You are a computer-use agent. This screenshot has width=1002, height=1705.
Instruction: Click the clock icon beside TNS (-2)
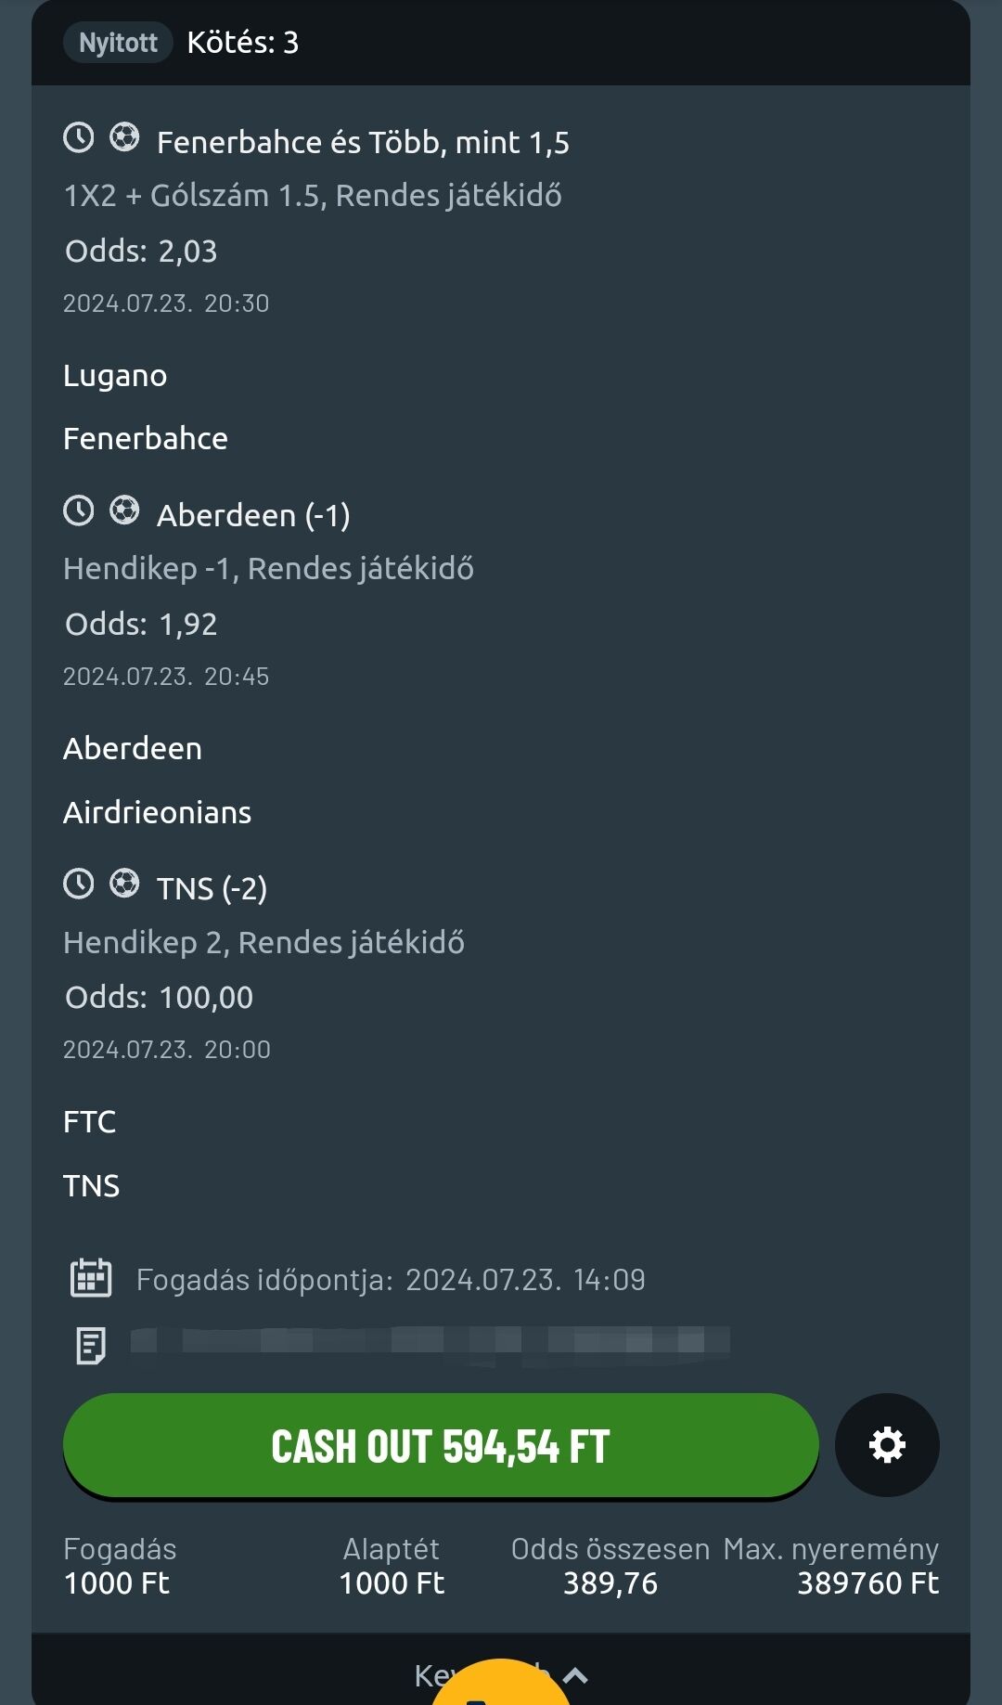(79, 884)
